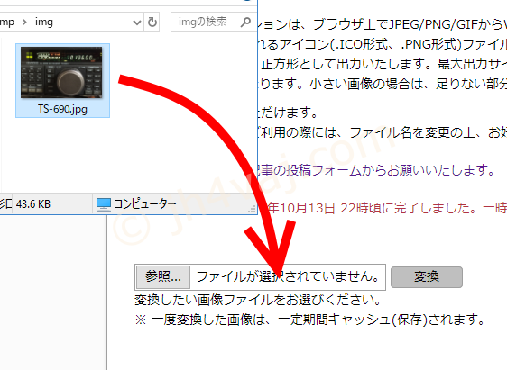Click the 変換したい画像ファイルをお選びください instruction text
Viewport: 507px width, 370px height.
pos(258,300)
